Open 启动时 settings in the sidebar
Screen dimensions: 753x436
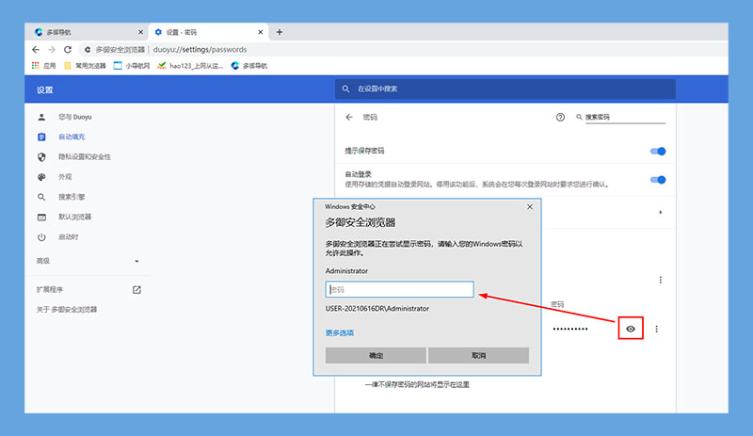pos(68,237)
